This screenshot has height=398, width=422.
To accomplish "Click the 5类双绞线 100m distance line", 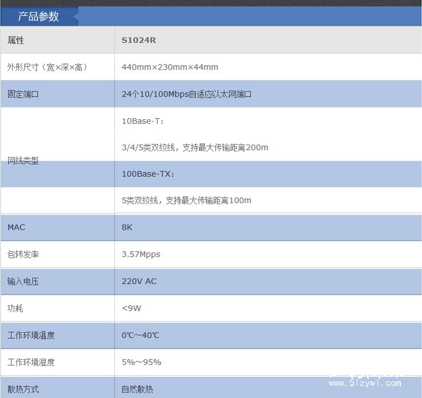I will [x=186, y=200].
